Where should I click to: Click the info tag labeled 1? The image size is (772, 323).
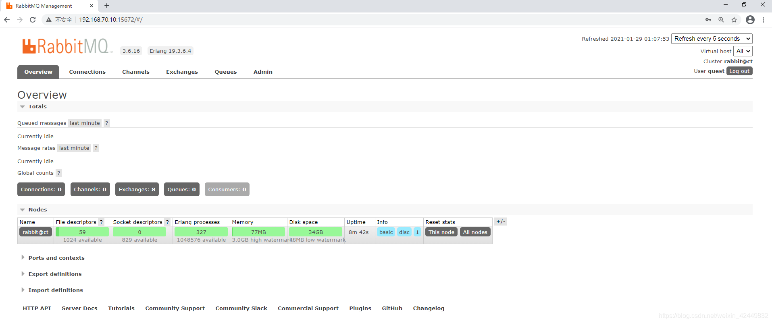(417, 232)
